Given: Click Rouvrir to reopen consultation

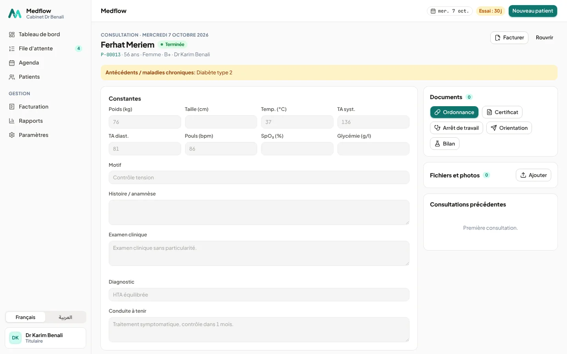Looking at the screenshot, I should point(544,38).
